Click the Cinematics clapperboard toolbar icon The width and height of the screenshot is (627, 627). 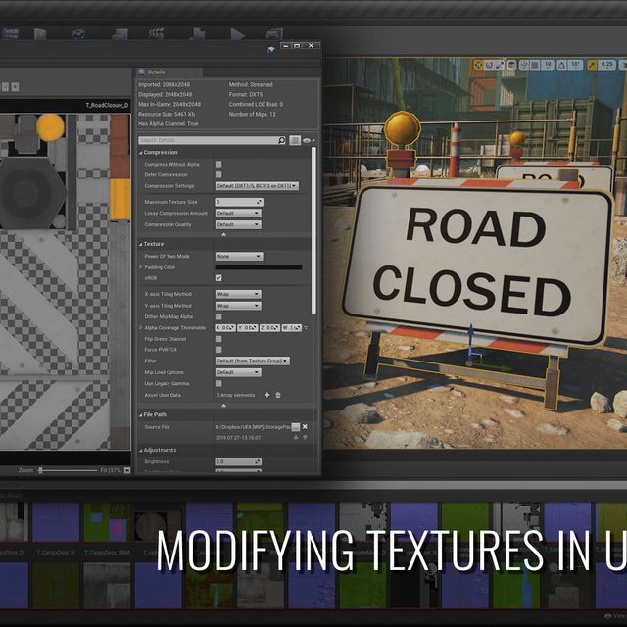pyautogui.click(x=157, y=33)
